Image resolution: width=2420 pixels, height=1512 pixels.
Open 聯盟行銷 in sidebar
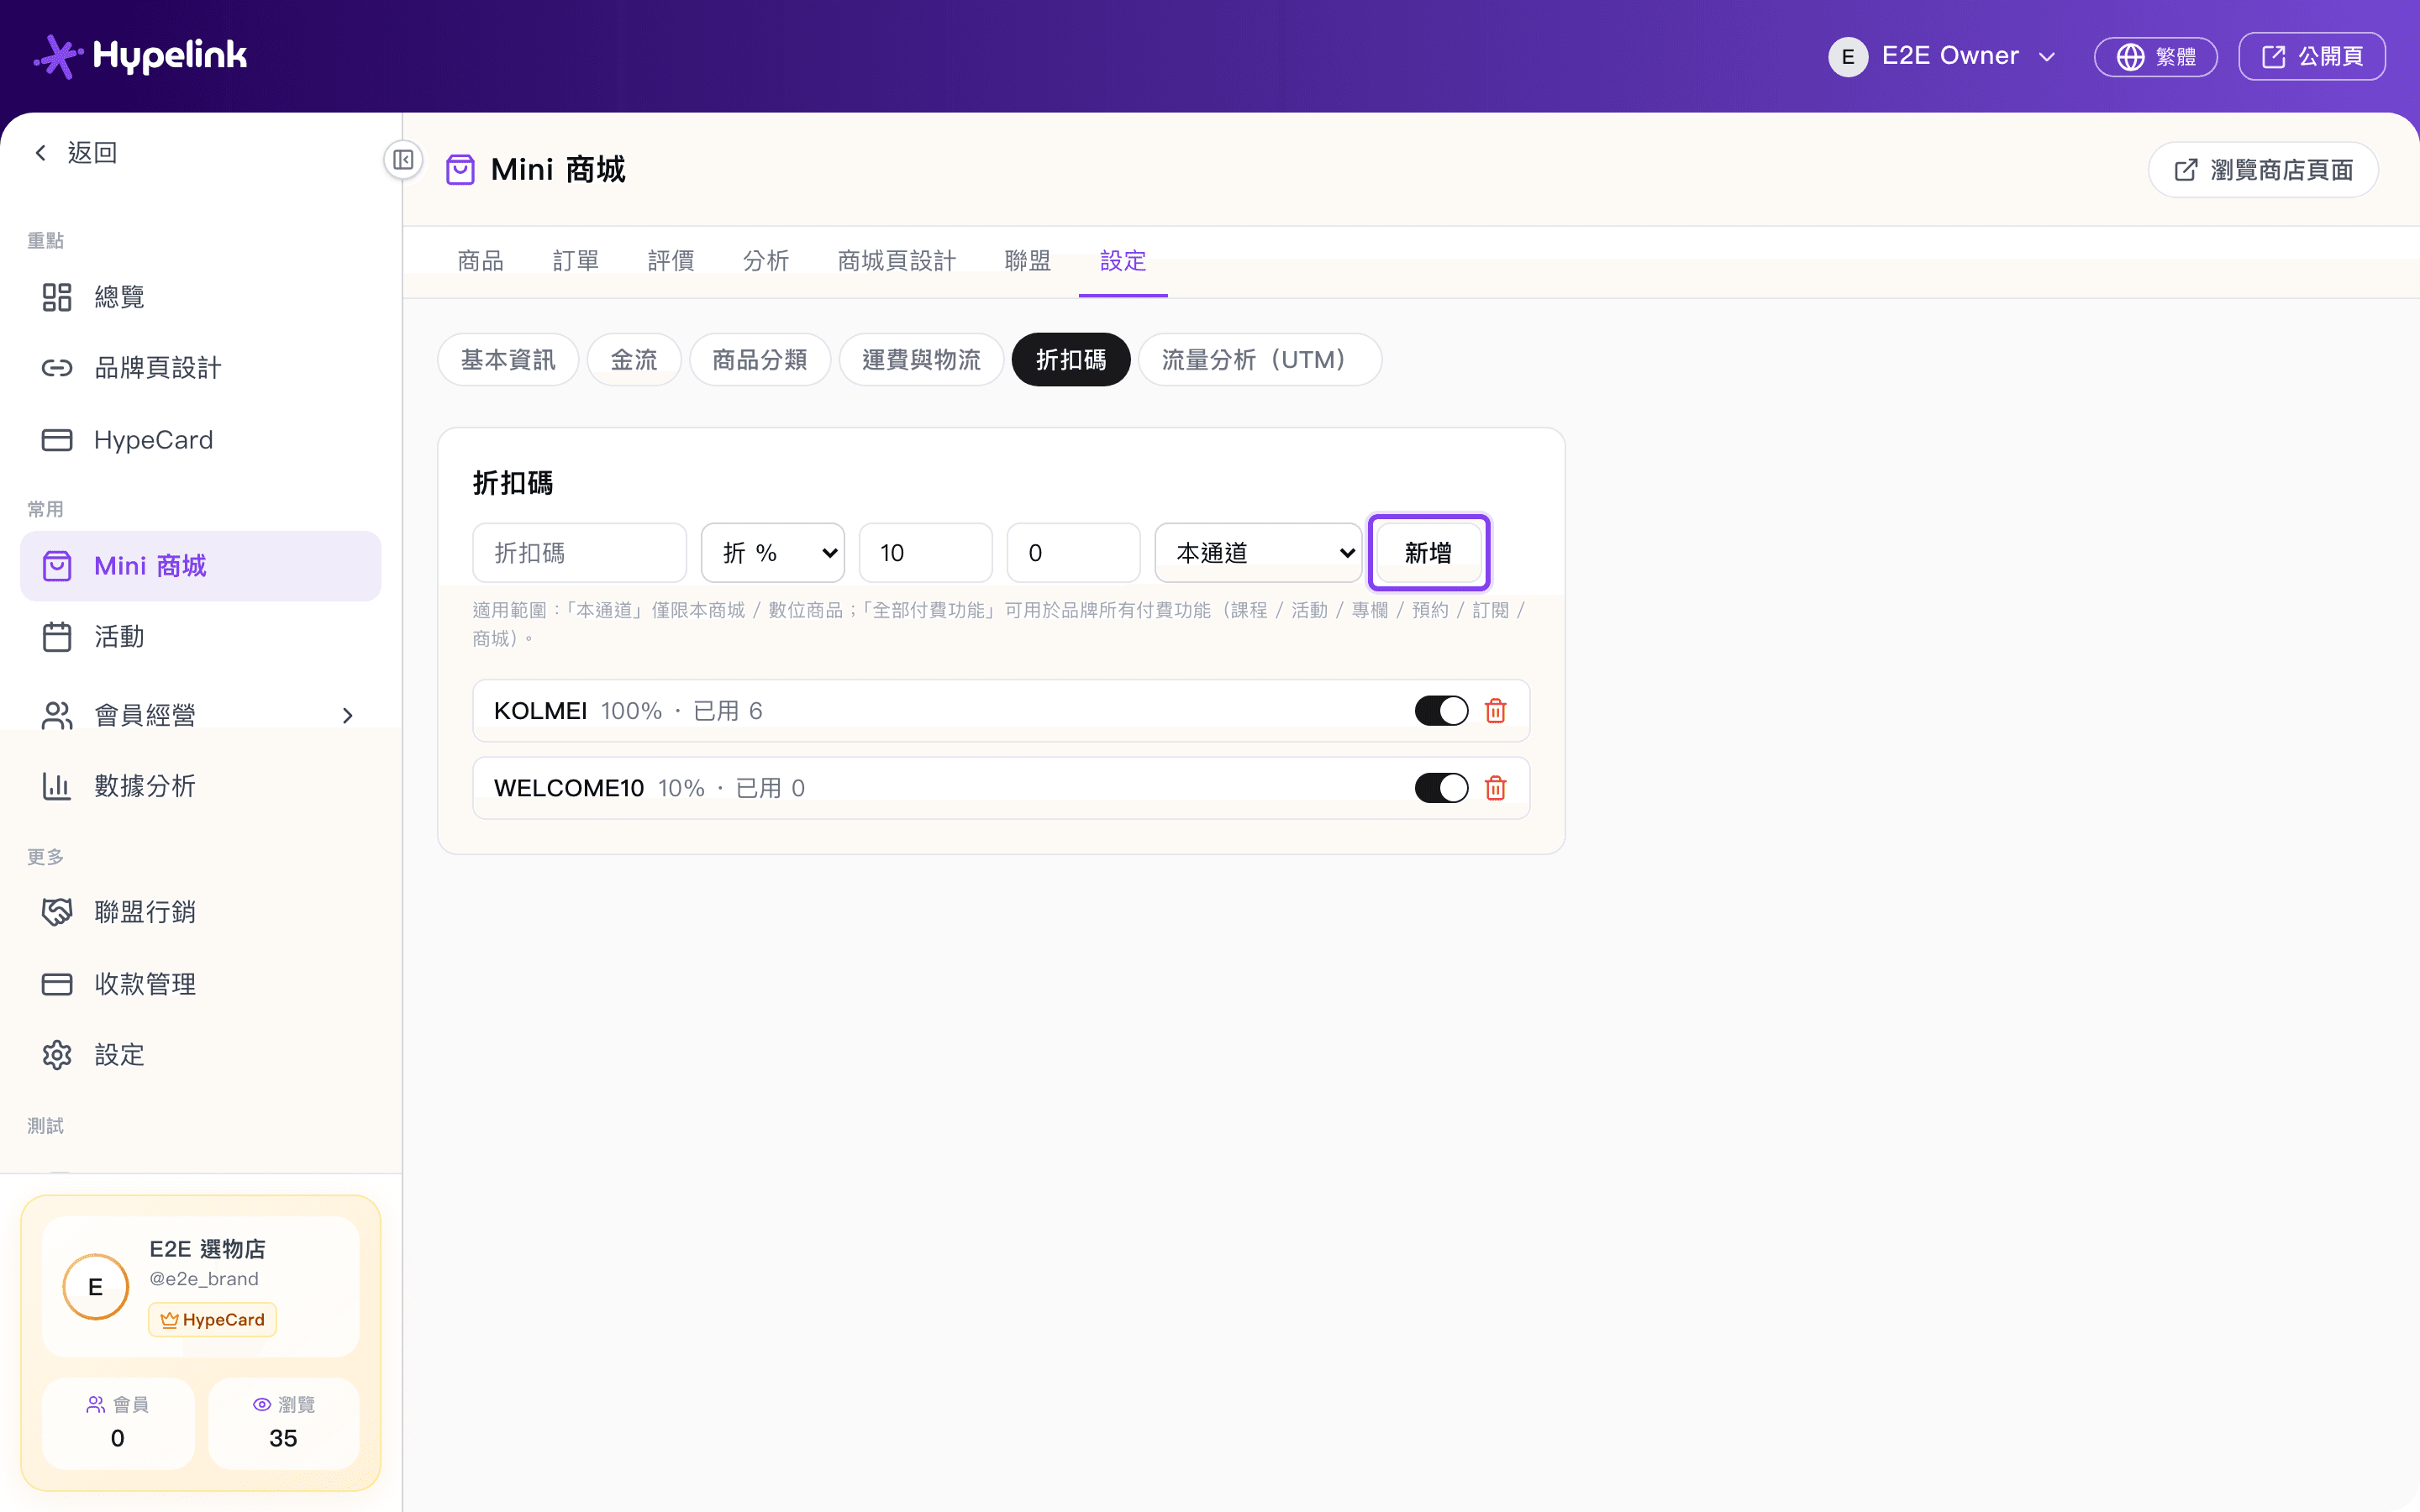pos(200,912)
